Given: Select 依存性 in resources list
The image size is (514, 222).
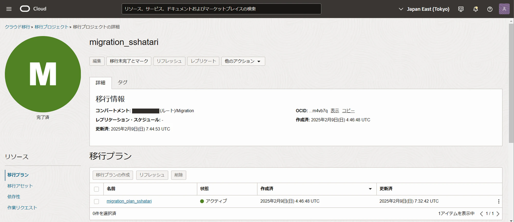Looking at the screenshot, I should [x=14, y=197].
